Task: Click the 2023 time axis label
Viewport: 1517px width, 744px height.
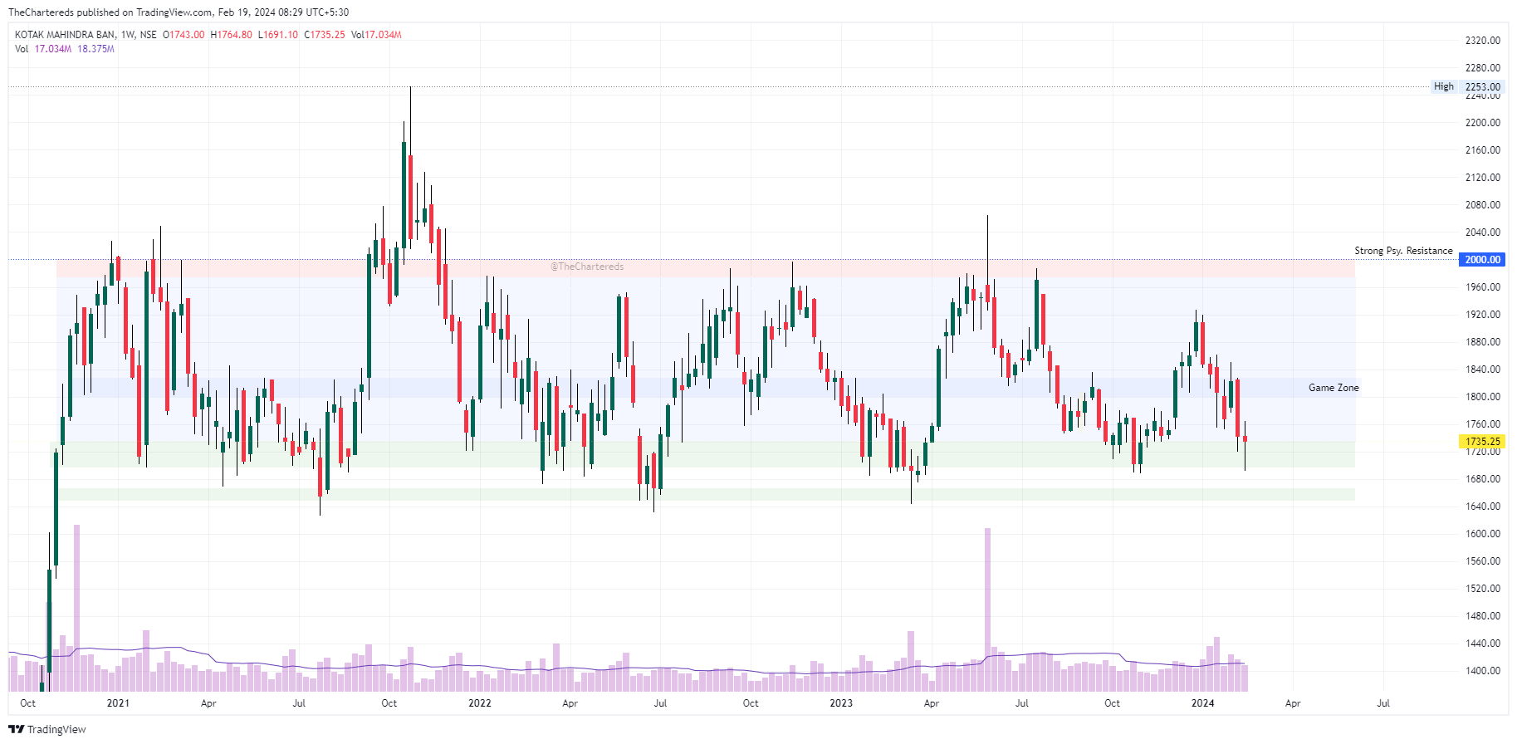Action: coord(841,703)
